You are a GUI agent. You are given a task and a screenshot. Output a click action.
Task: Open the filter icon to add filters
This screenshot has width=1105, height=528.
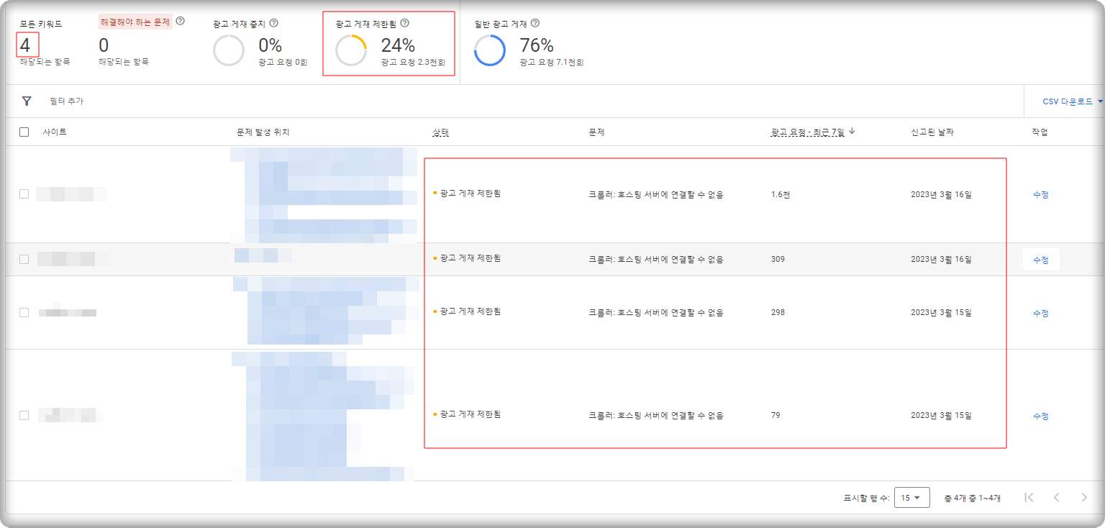tap(27, 101)
